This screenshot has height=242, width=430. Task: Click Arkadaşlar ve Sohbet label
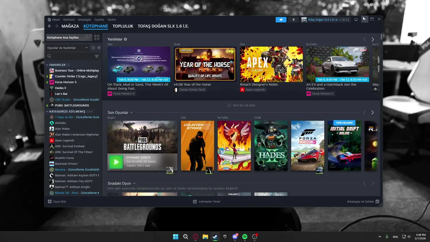click(x=360, y=202)
